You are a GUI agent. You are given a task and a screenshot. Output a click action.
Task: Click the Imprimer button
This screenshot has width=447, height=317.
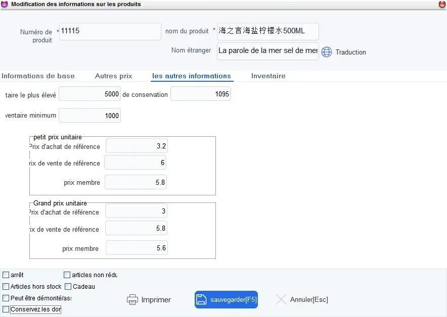149,300
